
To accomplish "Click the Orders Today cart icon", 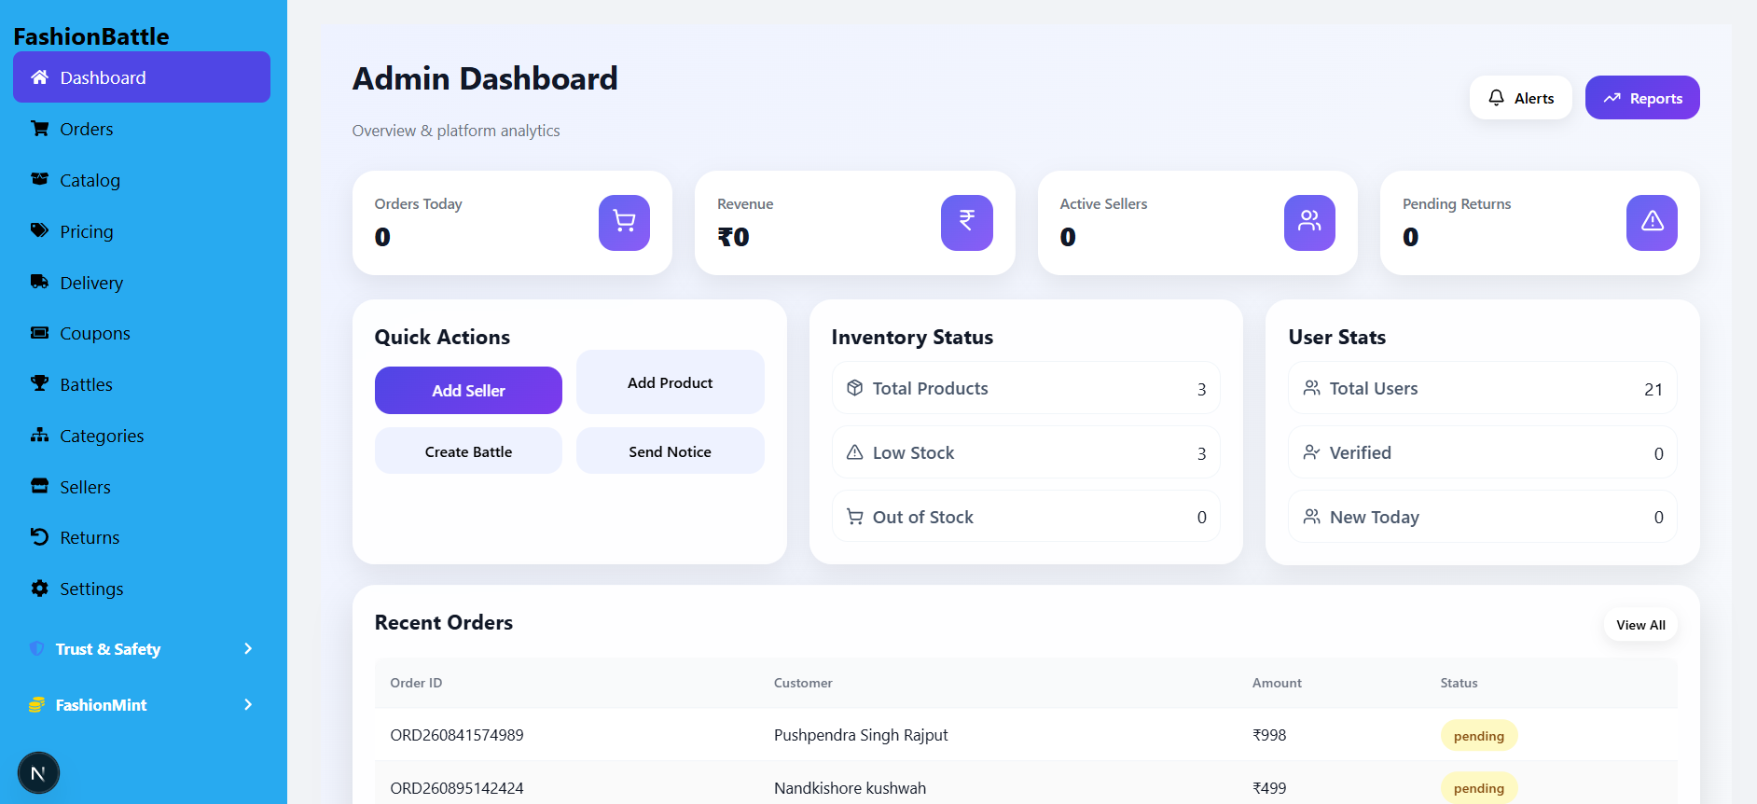I will (624, 222).
